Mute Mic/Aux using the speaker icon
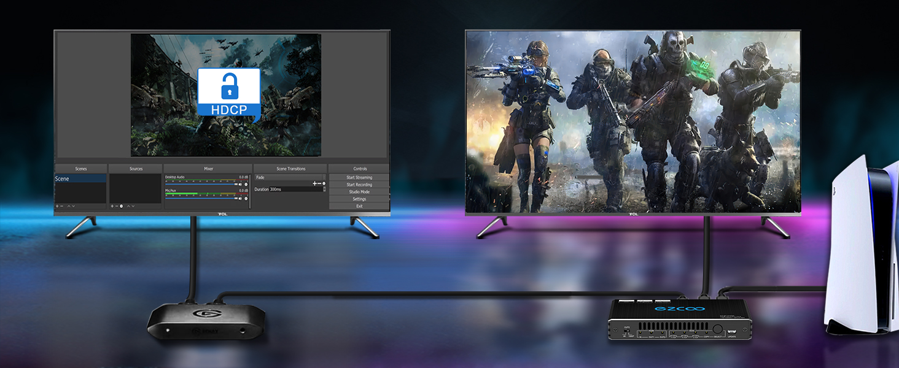 tap(241, 198)
